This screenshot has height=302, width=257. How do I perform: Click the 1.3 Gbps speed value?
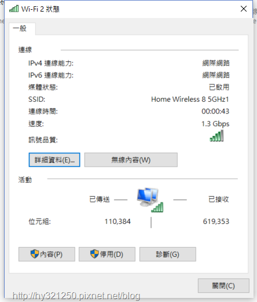215,124
